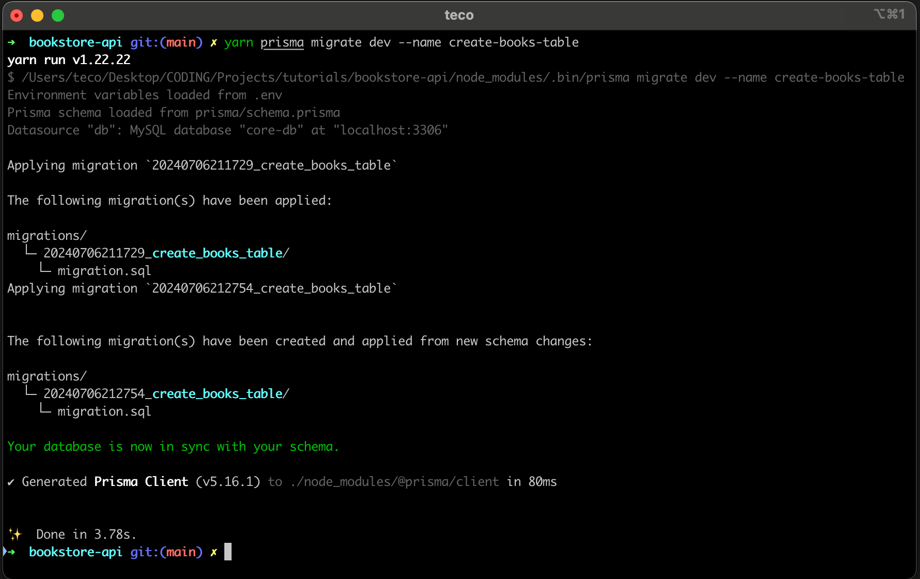Click the ⌥⌘1 shortcut indicator
920x579 pixels.
(890, 14)
